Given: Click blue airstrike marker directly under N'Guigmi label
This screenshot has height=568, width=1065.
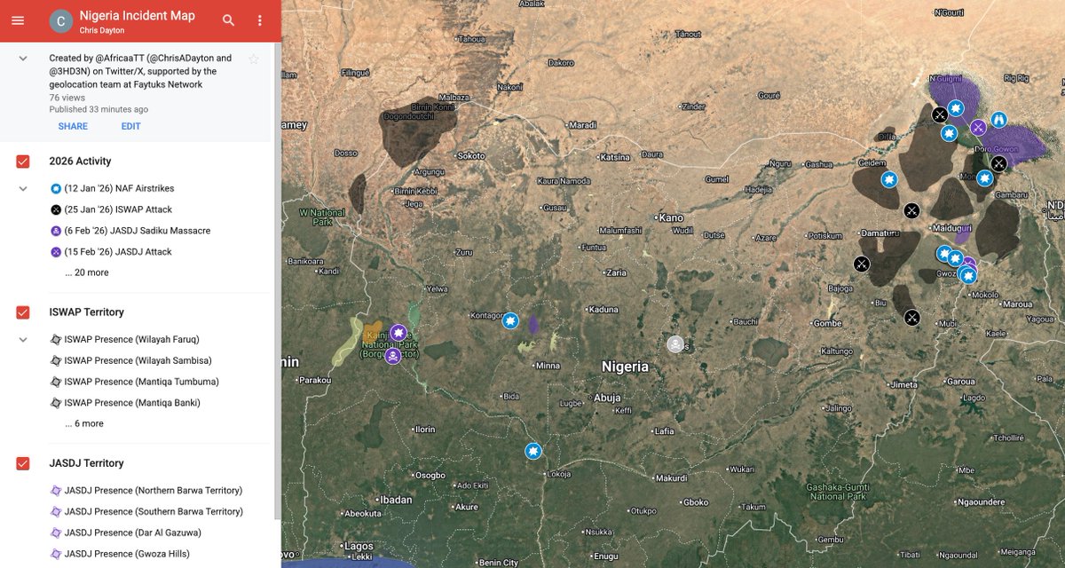Looking at the screenshot, I should click(x=956, y=108).
